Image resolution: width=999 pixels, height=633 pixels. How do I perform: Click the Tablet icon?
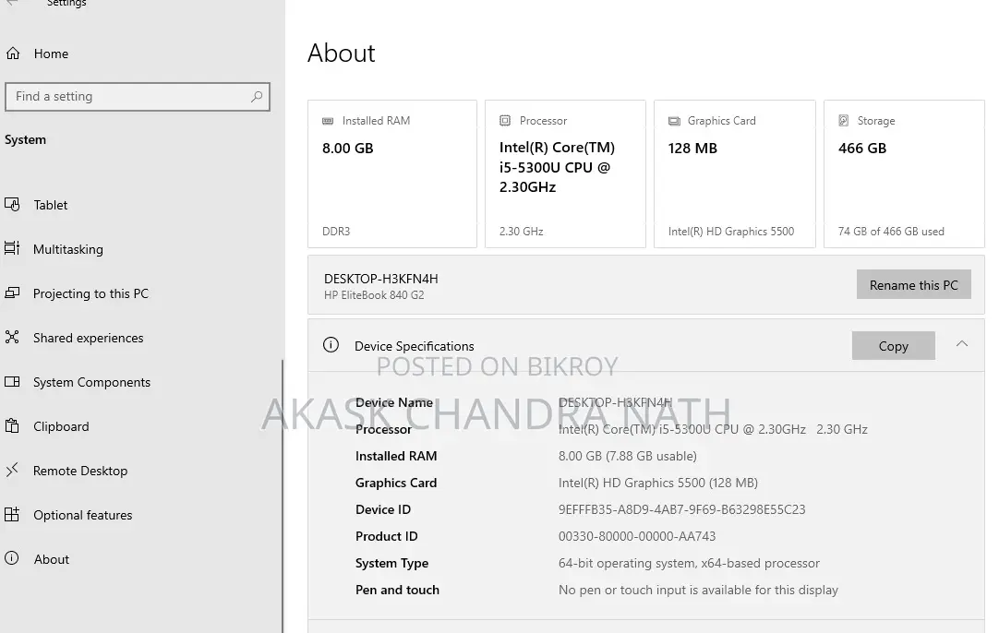tap(12, 205)
